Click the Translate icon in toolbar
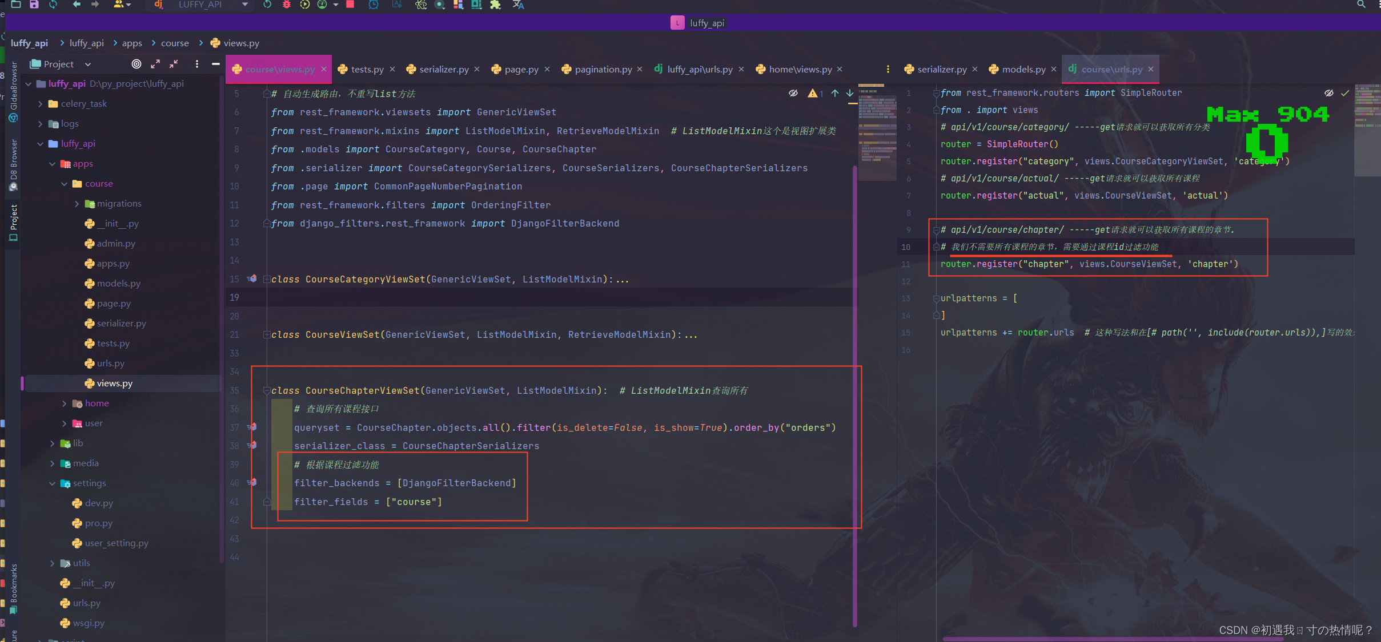The width and height of the screenshot is (1381, 642). 518,5
